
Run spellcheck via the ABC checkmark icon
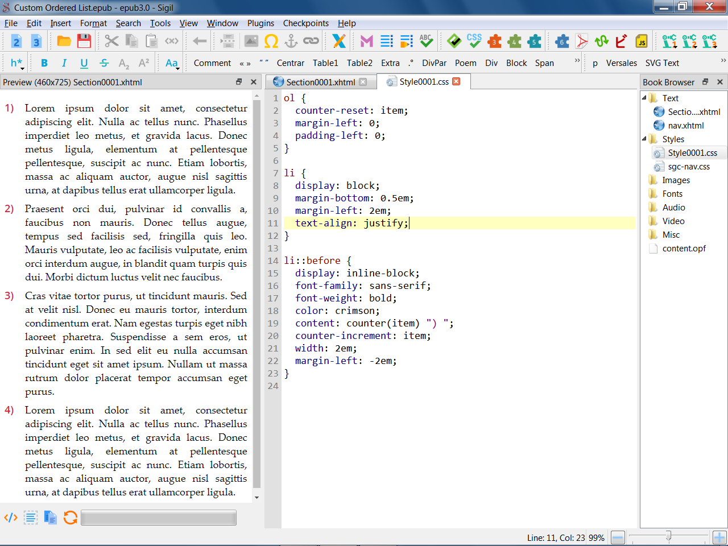pyautogui.click(x=426, y=41)
